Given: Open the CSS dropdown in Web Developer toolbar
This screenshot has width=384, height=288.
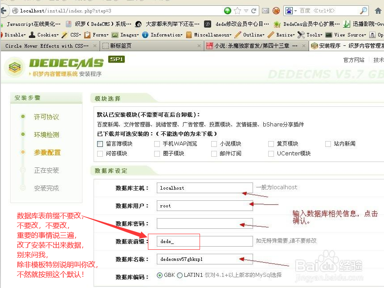Looking at the screenshot, I should point(74,35).
